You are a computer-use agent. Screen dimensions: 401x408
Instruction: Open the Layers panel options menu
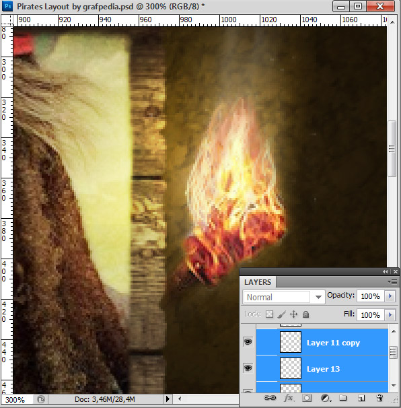392,282
